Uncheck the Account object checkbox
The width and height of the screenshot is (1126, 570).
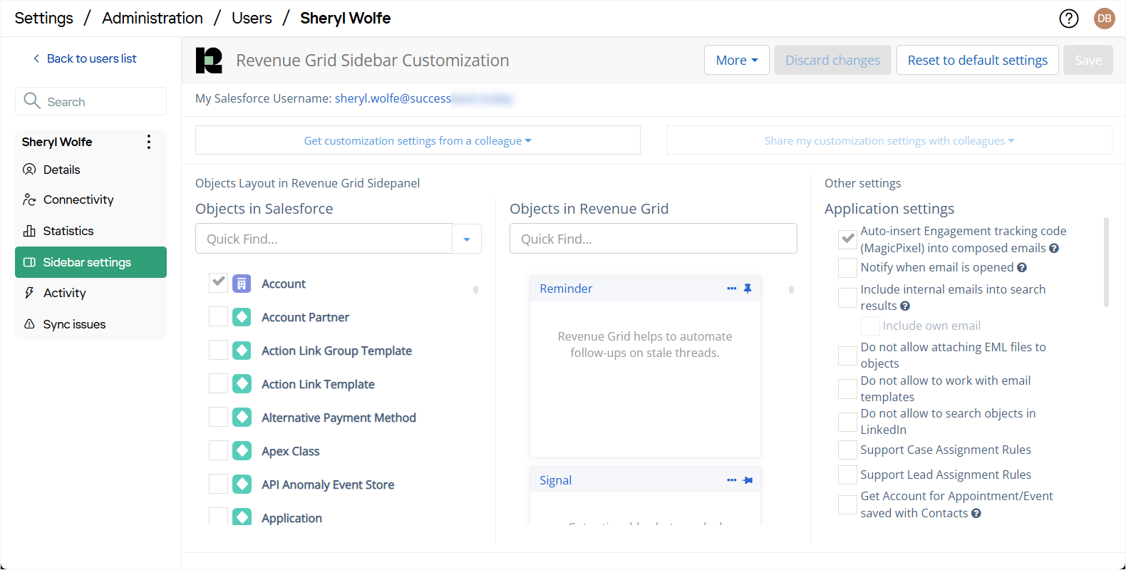click(x=218, y=283)
